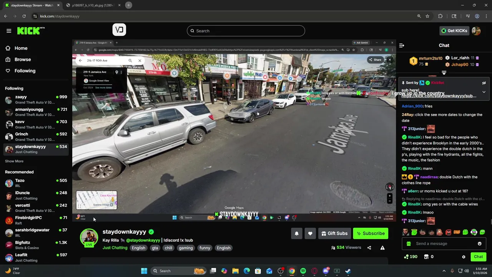Select the gaming tag
Screen dimensions: 492x277
186,248
